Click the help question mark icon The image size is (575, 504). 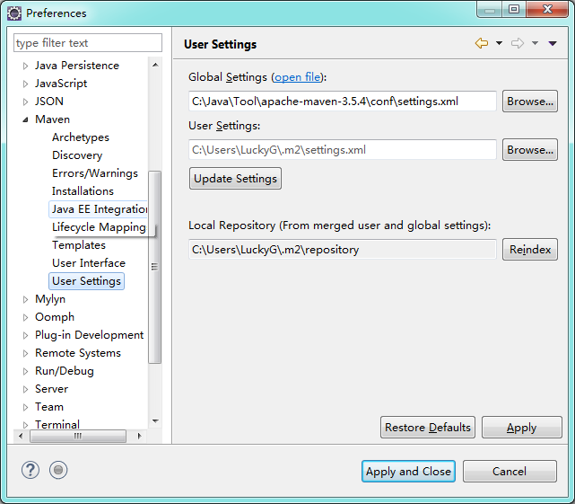pos(30,470)
